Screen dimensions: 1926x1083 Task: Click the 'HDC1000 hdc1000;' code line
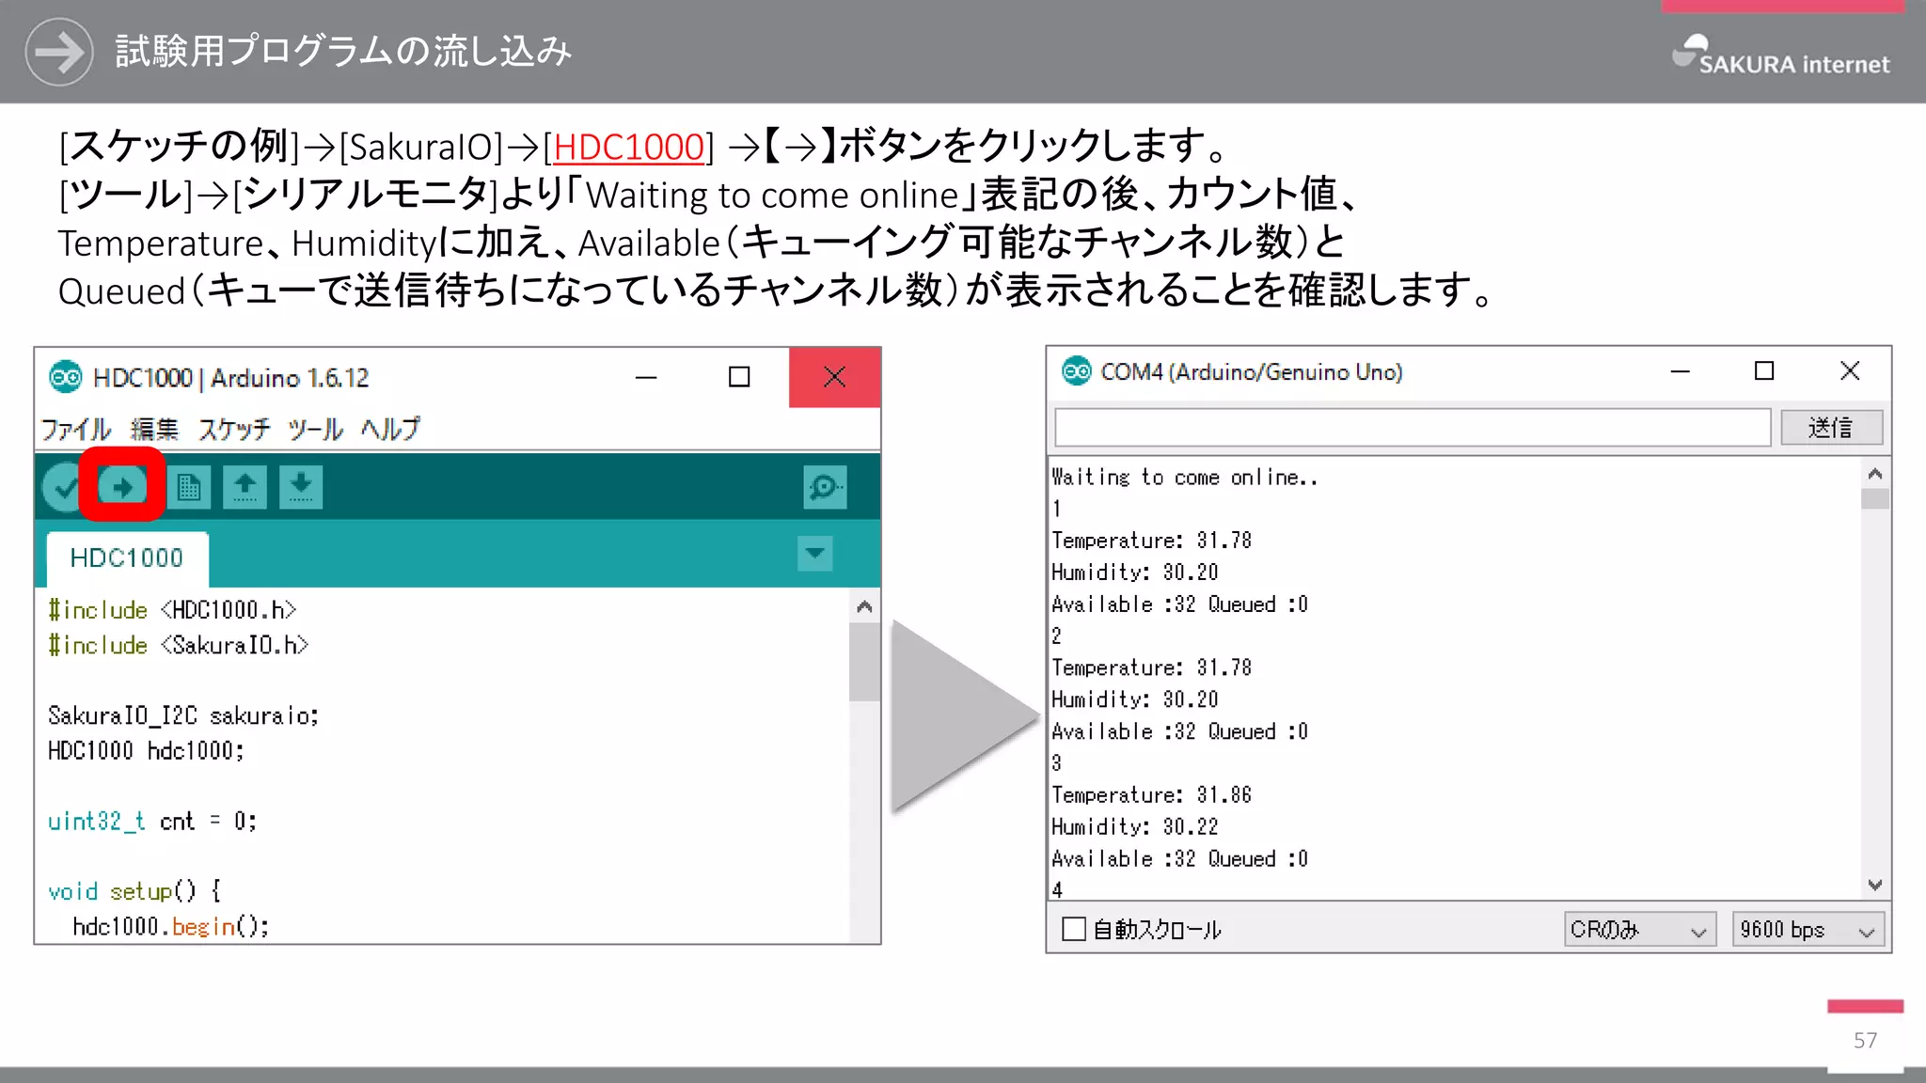(x=146, y=750)
